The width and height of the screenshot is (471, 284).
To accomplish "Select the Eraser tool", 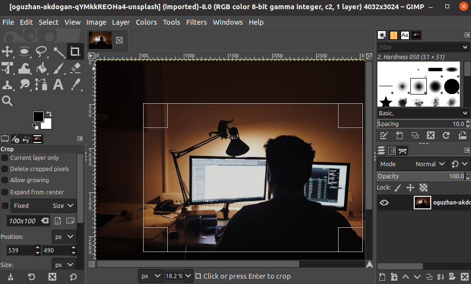I will (x=75, y=68).
